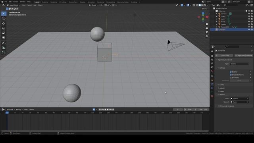Collapse the Settings subpanel

tap(222, 68)
